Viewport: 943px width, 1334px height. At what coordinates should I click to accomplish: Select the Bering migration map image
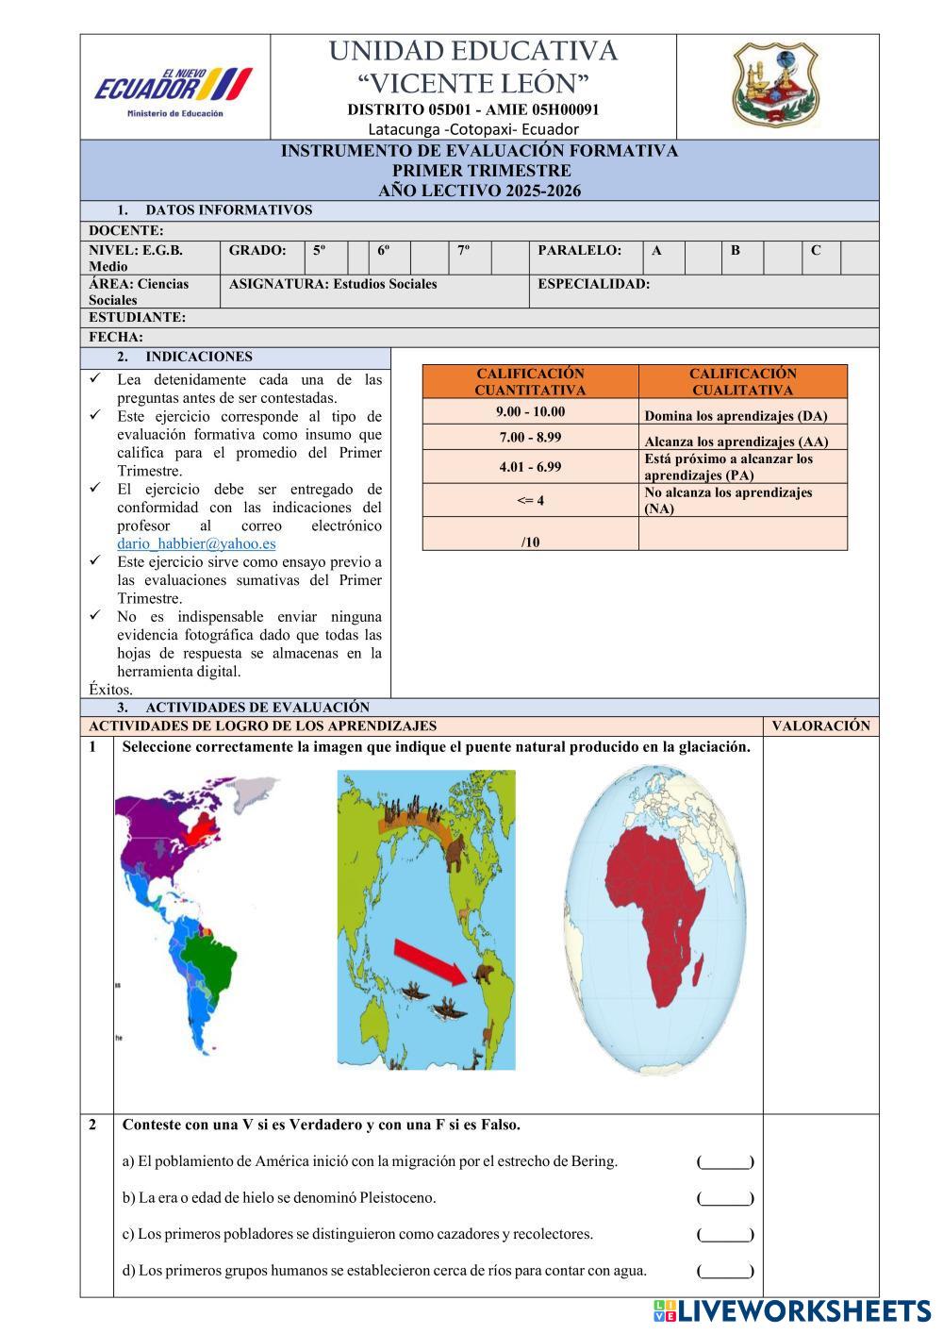pyautogui.click(x=428, y=920)
